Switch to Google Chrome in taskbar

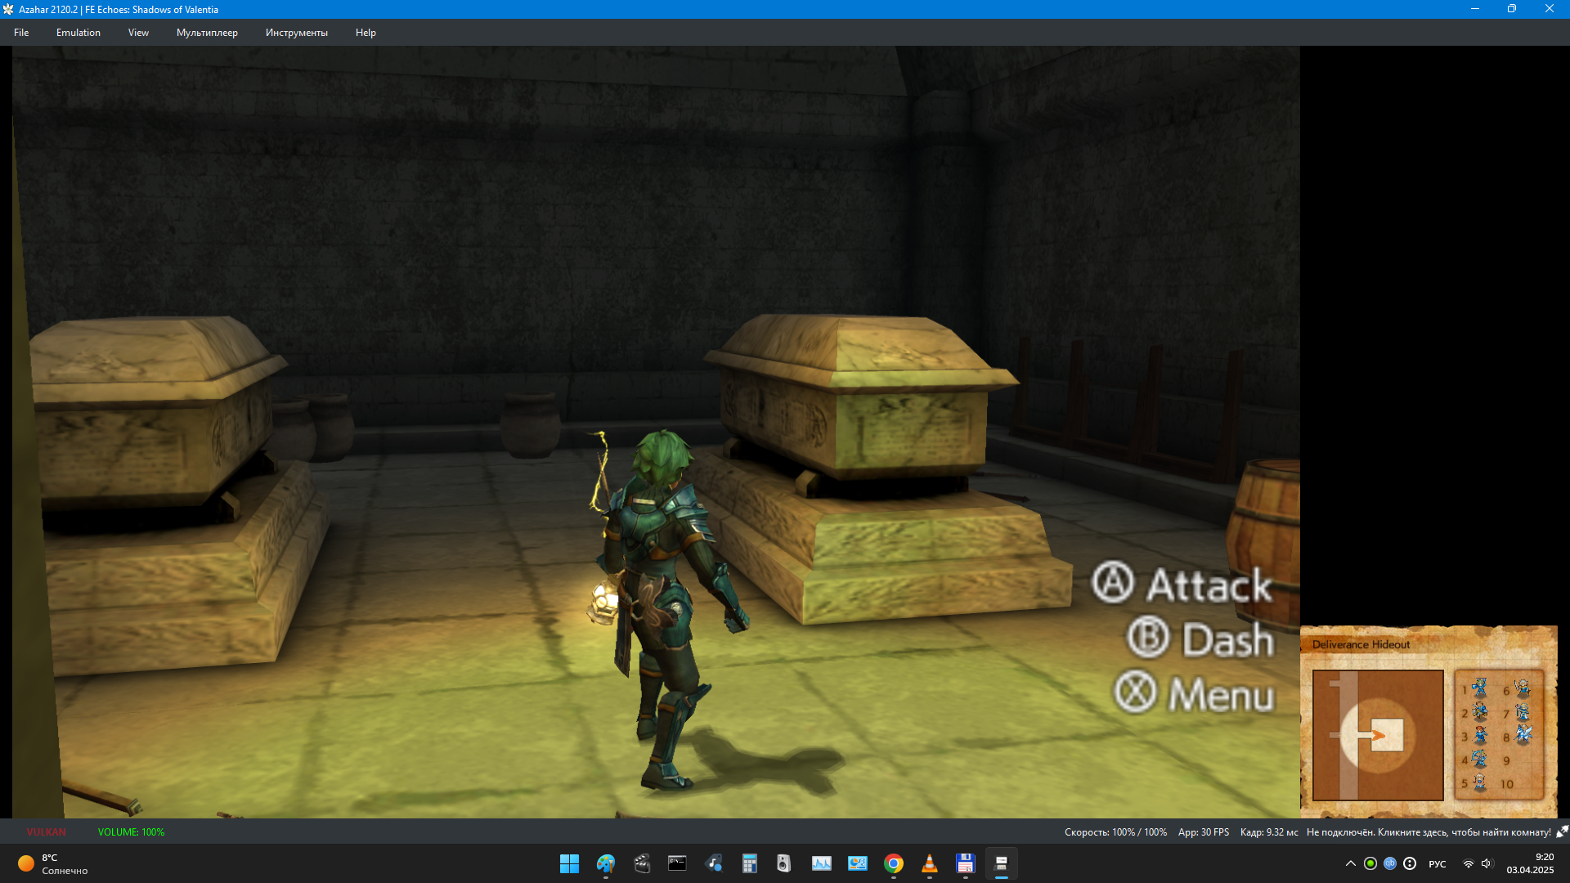click(x=893, y=863)
